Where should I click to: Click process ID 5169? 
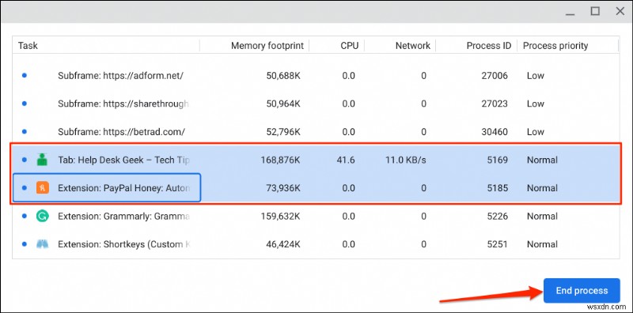pos(497,160)
